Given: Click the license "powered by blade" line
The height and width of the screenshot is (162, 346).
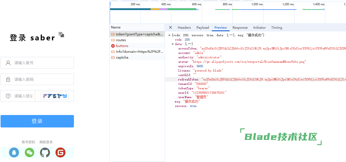Looking at the screenshot, I should click(200, 70).
